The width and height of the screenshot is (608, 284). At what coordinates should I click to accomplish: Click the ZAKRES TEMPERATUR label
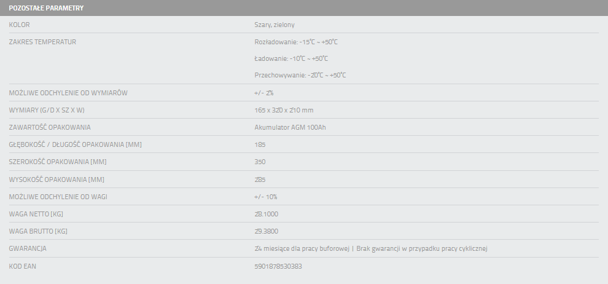[42, 42]
